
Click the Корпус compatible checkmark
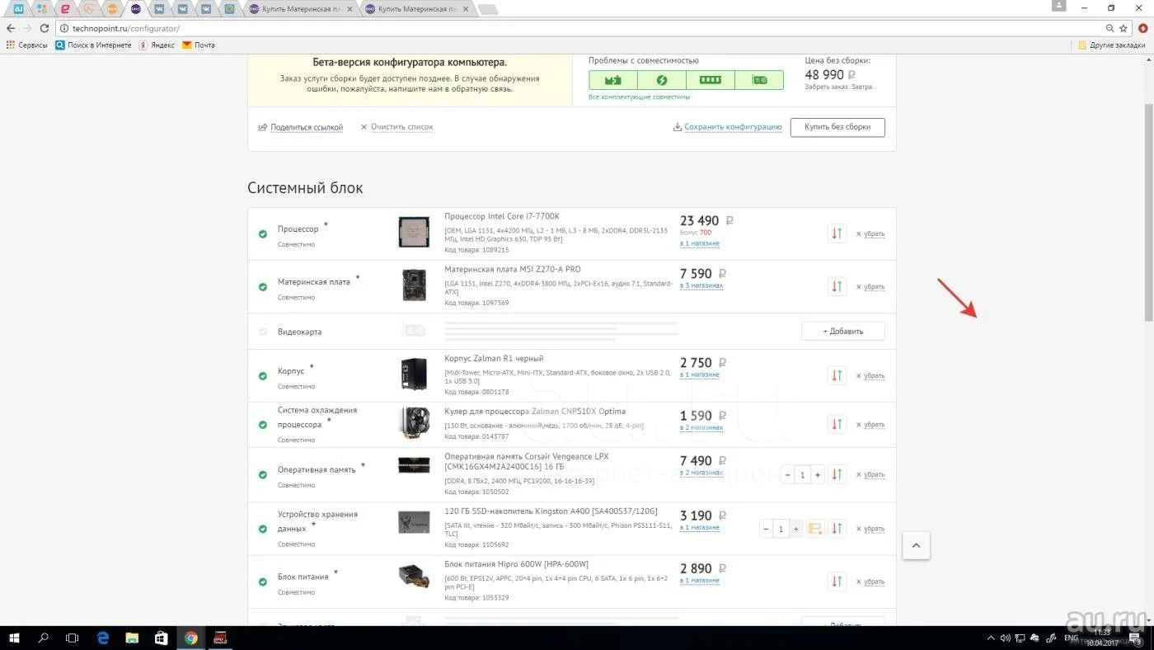click(x=263, y=376)
